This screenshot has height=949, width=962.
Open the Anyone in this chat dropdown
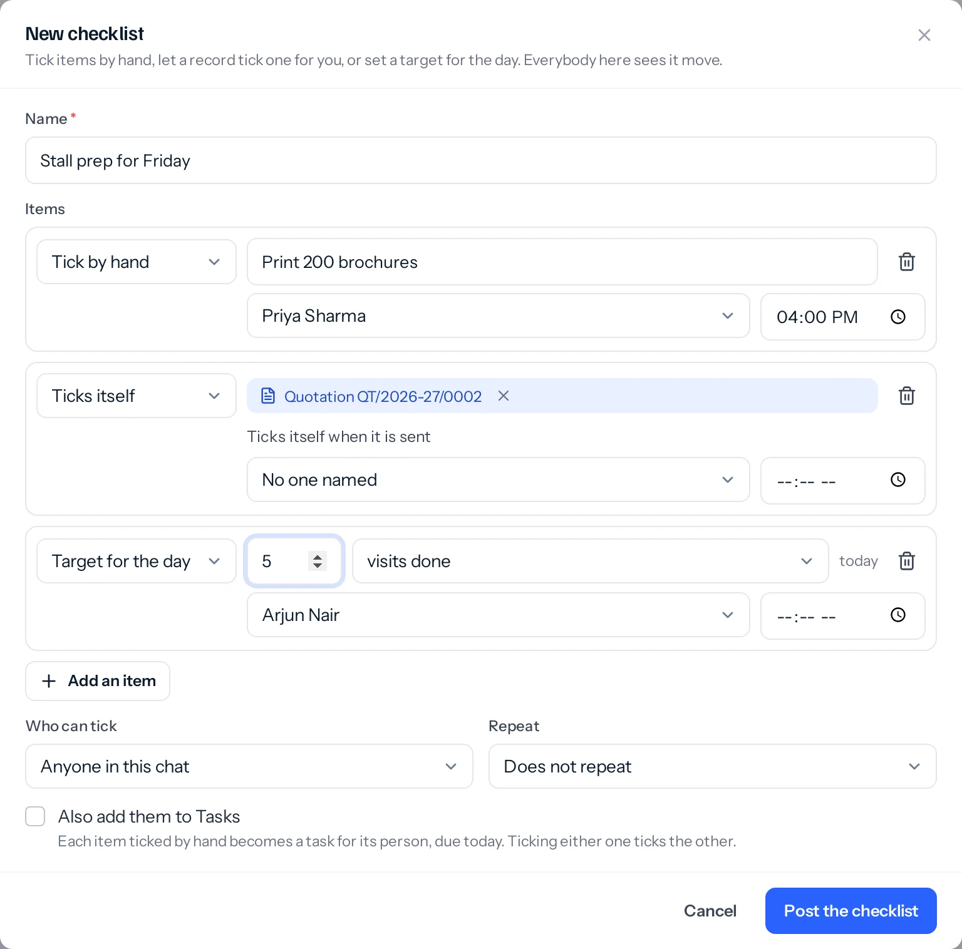pyautogui.click(x=249, y=766)
